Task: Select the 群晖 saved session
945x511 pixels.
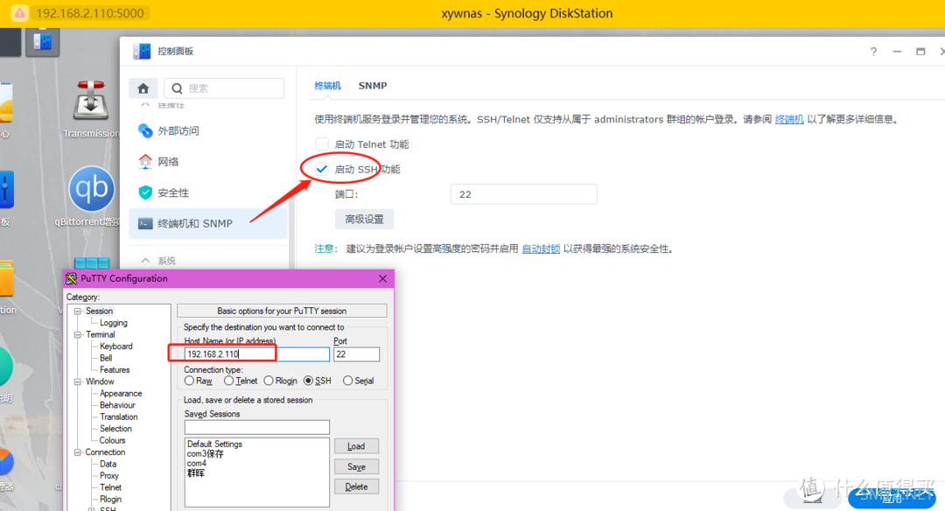Action: click(x=196, y=473)
